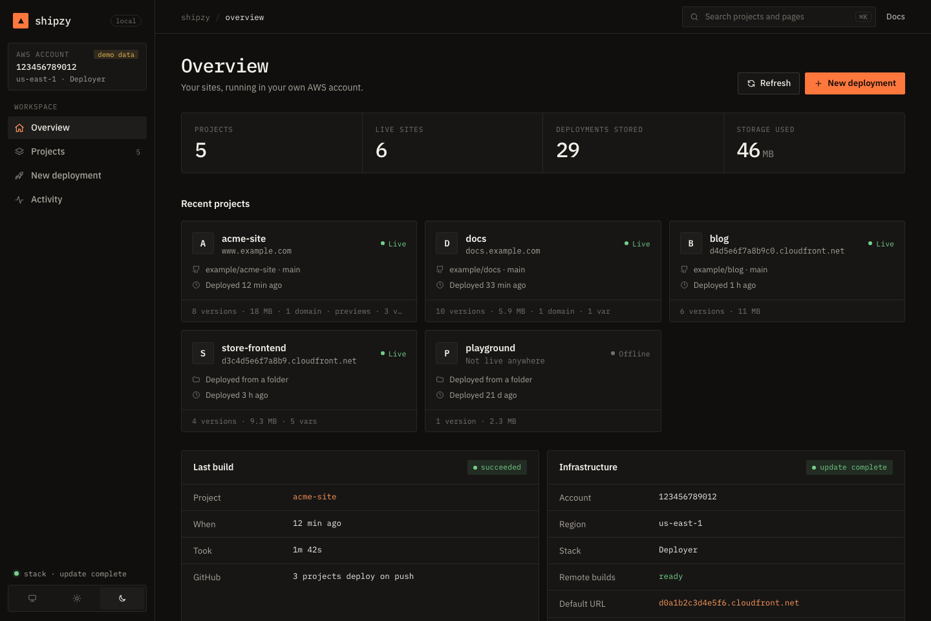Open d0a1b2c3d4e5f6.cloudfront.net default URL
The height and width of the screenshot is (621, 931).
coord(729,603)
